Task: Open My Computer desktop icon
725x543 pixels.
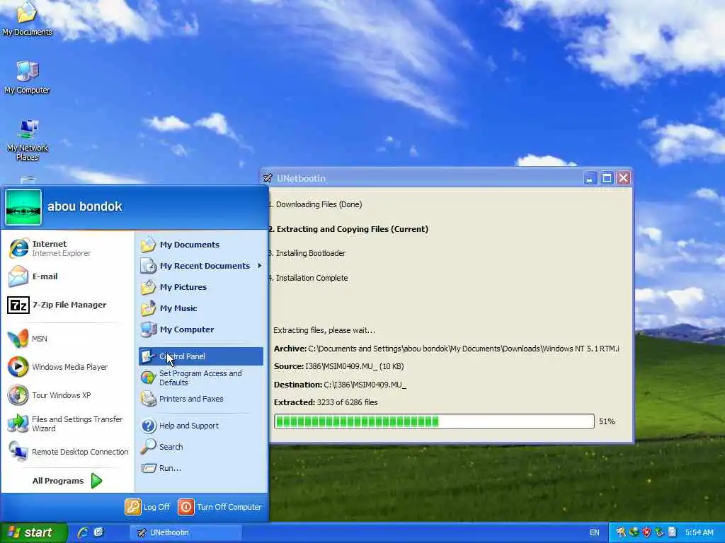Action: tap(28, 77)
